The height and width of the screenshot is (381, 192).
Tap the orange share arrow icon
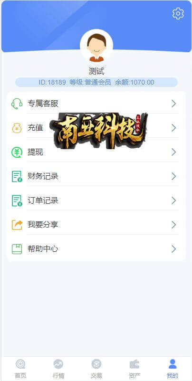pos(17,225)
